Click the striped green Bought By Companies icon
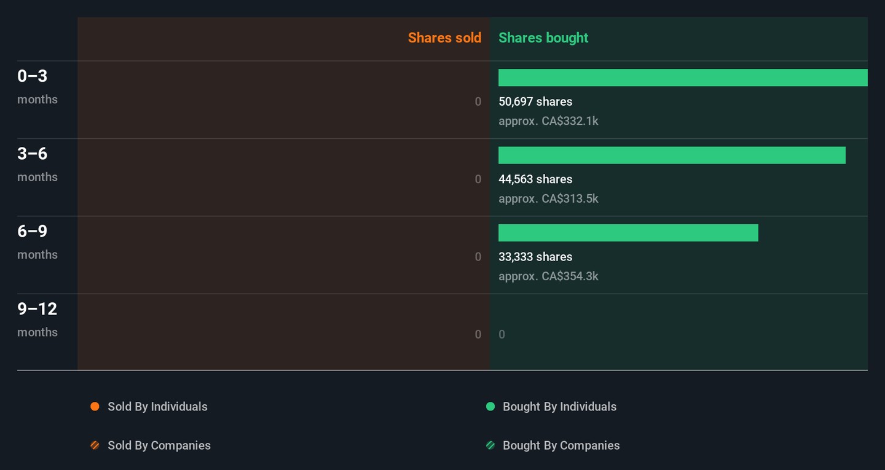 490,445
